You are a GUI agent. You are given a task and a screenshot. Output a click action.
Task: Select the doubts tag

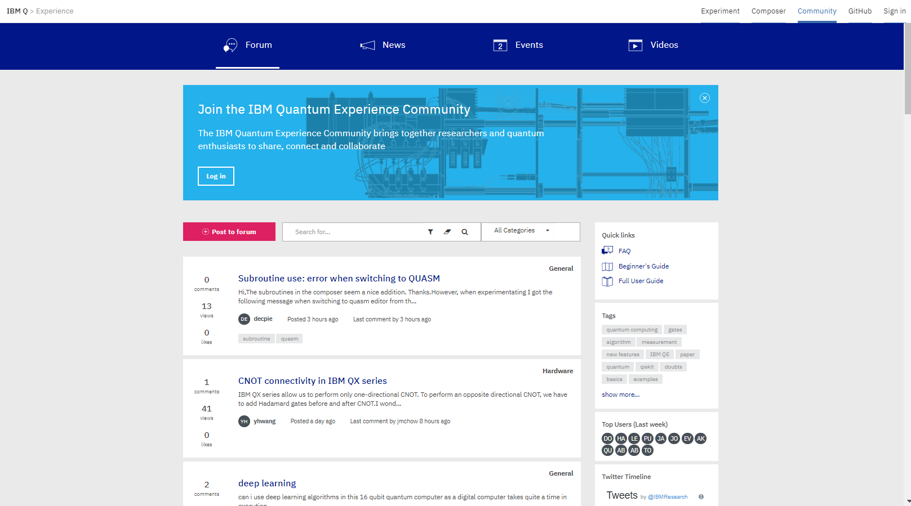[673, 367]
